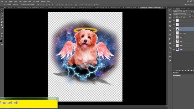
Task: Toggle lock image pixels brush icon
Action: 179,17
